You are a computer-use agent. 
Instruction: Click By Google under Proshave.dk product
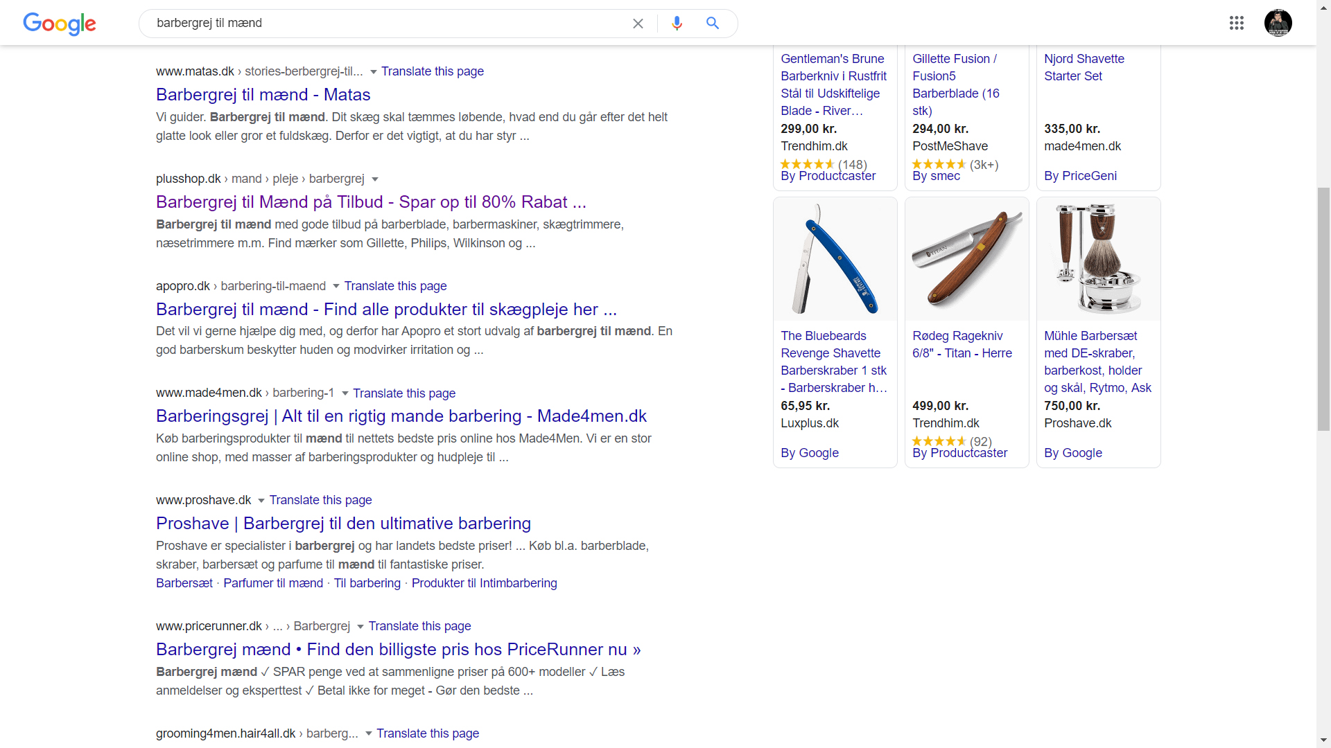[1073, 453]
